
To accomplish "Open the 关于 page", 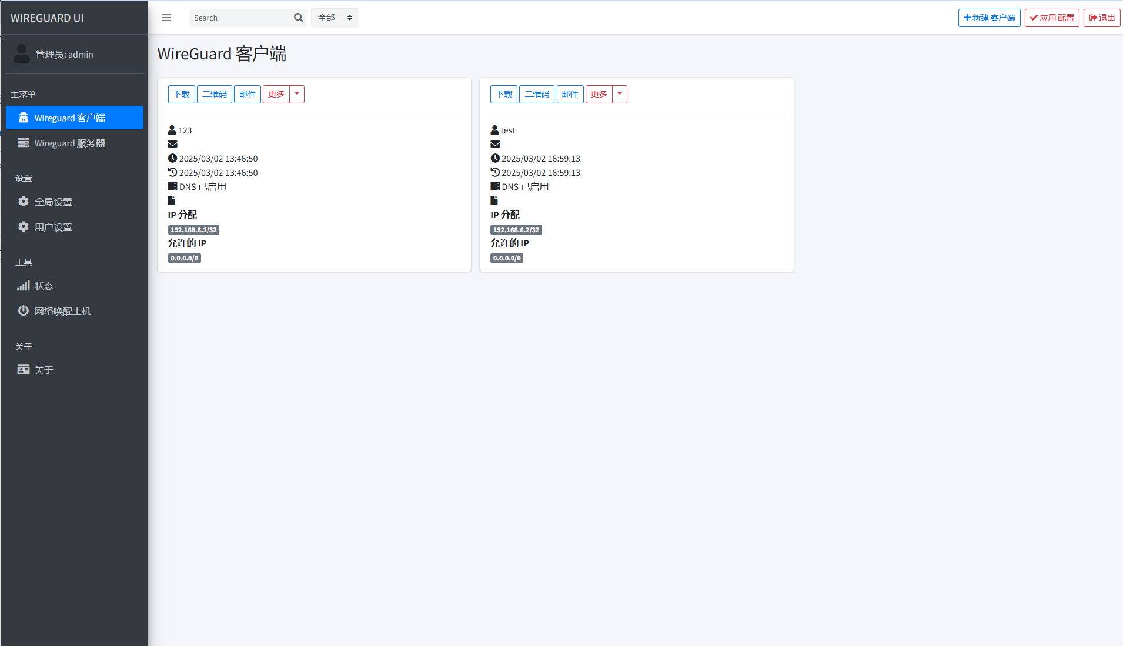I will (75, 370).
